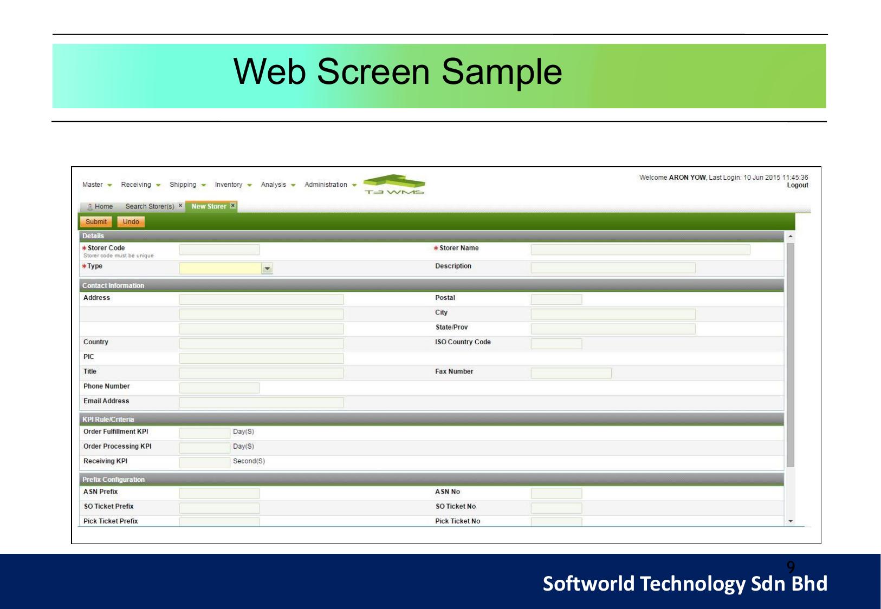Click the ASN No input field

[x=556, y=493]
